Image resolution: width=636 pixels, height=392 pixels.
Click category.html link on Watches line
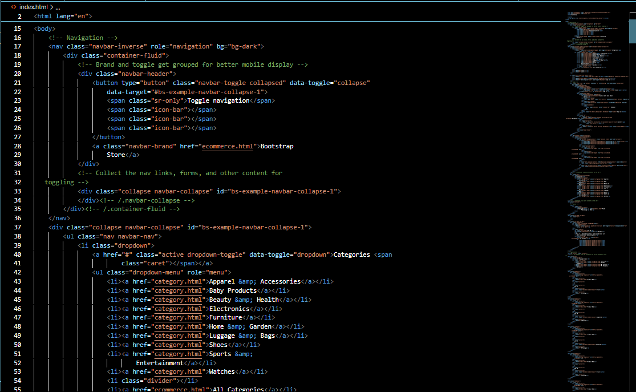(179, 371)
